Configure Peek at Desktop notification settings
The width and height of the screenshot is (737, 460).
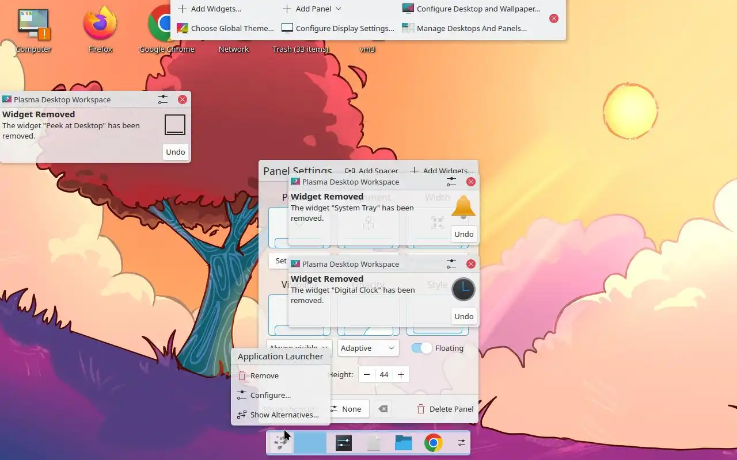(163, 99)
